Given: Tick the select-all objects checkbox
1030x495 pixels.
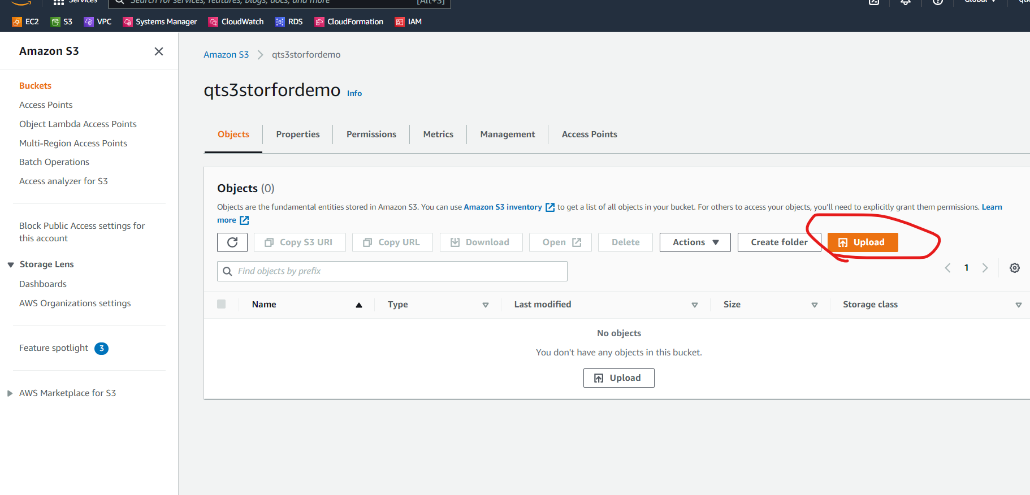Looking at the screenshot, I should tap(222, 304).
